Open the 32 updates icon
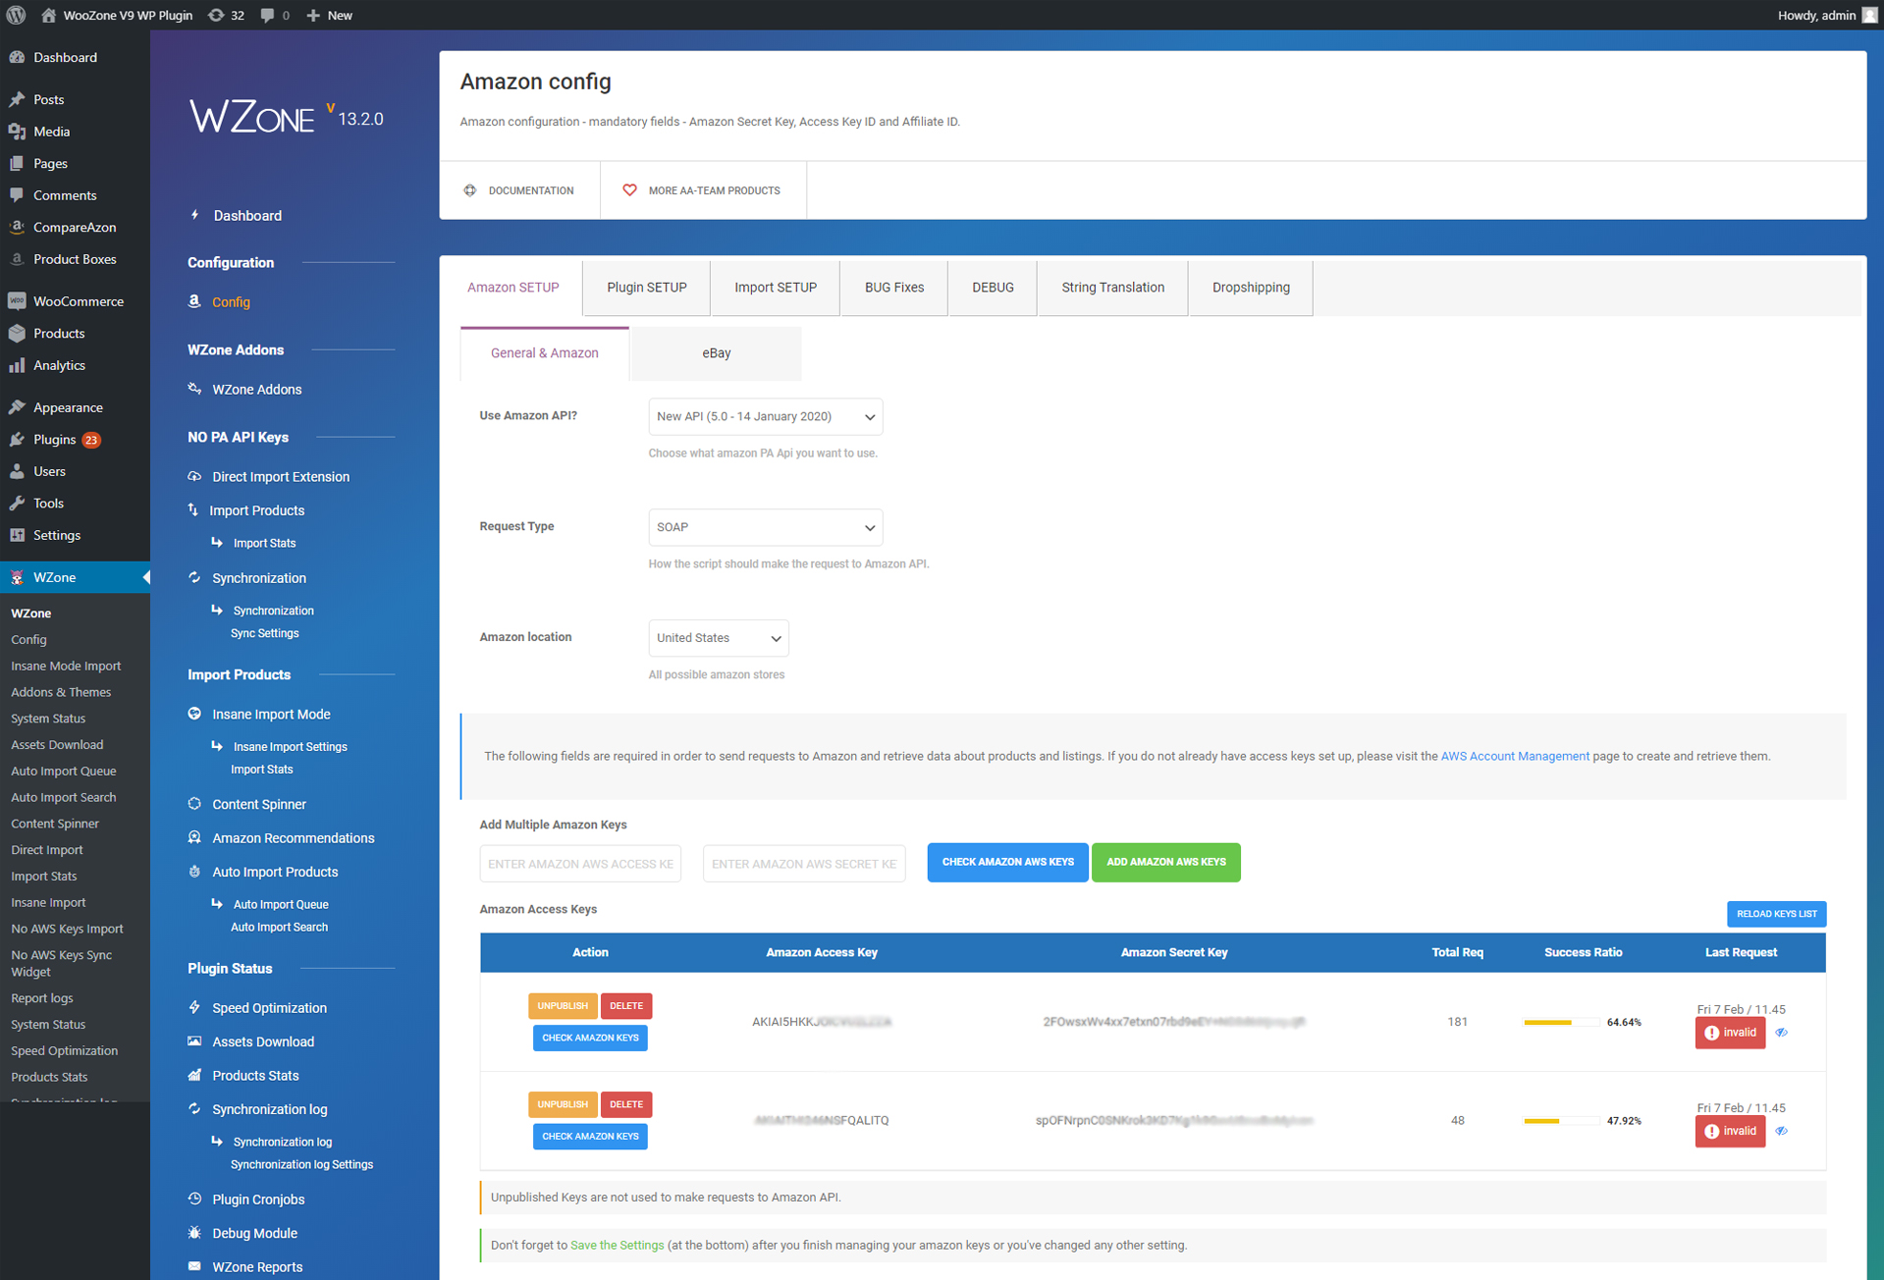 [x=216, y=15]
